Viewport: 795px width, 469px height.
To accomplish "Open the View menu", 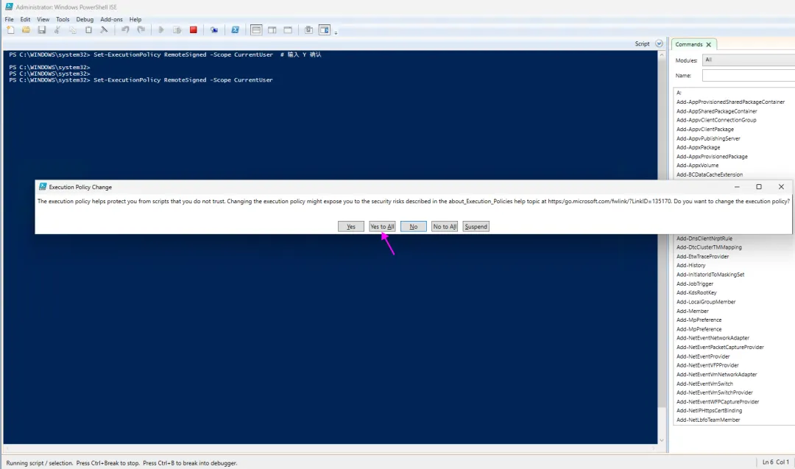I will click(x=43, y=19).
